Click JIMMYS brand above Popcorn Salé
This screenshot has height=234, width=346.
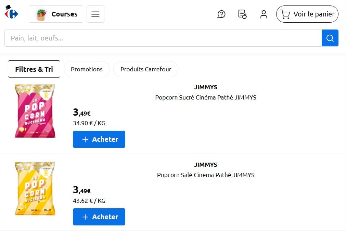[206, 165]
